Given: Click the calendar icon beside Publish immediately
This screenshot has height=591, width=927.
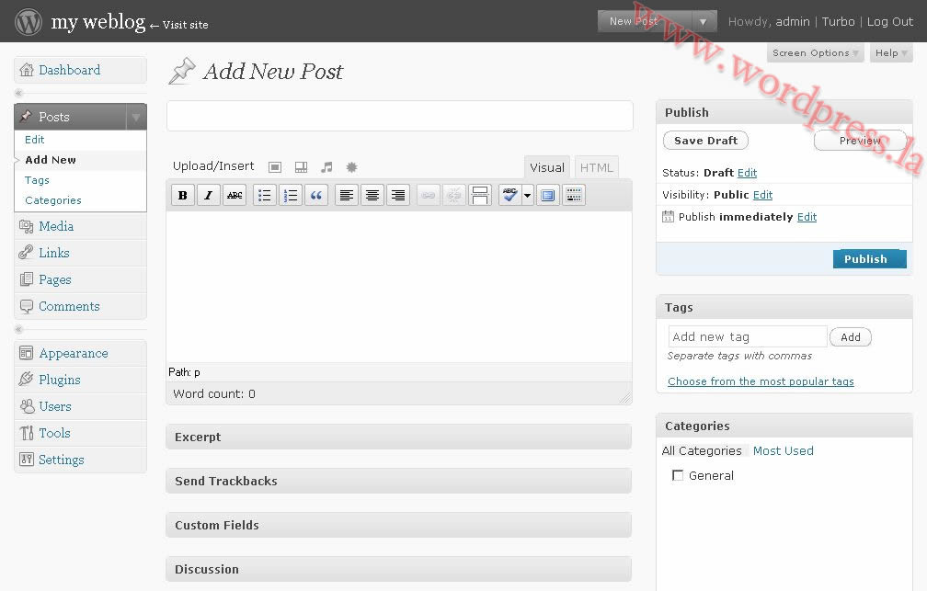Looking at the screenshot, I should pyautogui.click(x=668, y=217).
